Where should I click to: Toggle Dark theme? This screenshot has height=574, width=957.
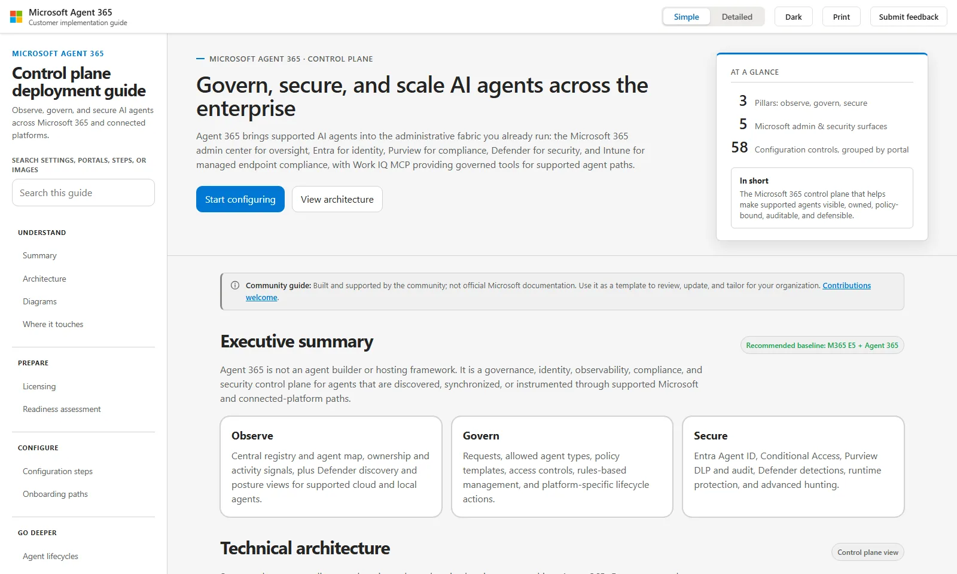click(793, 17)
